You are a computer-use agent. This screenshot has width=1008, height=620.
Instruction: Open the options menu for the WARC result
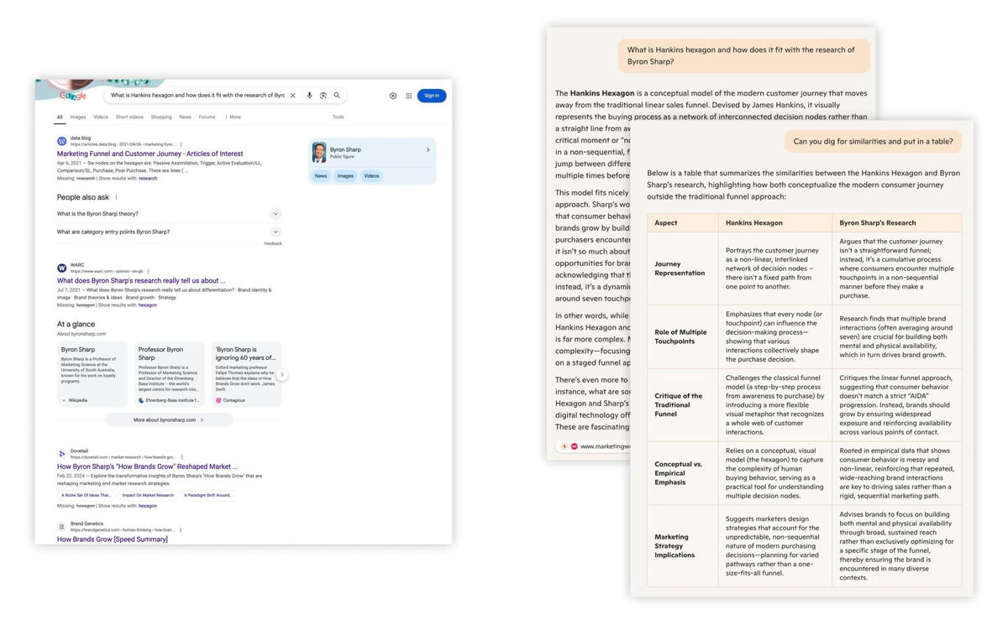click(149, 271)
